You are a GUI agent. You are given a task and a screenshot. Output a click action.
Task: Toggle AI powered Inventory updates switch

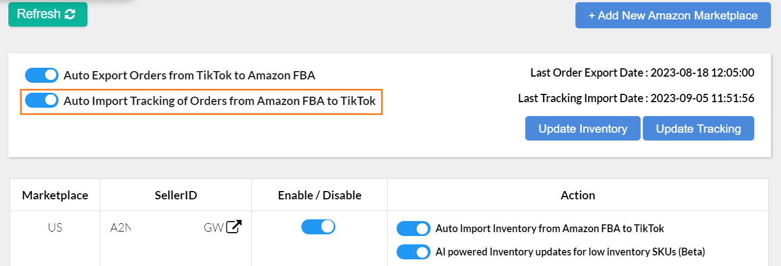coord(413,252)
